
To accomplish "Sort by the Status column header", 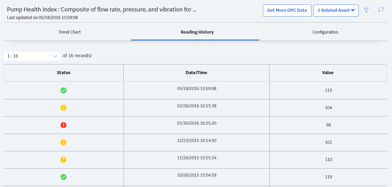I will pos(64,73).
